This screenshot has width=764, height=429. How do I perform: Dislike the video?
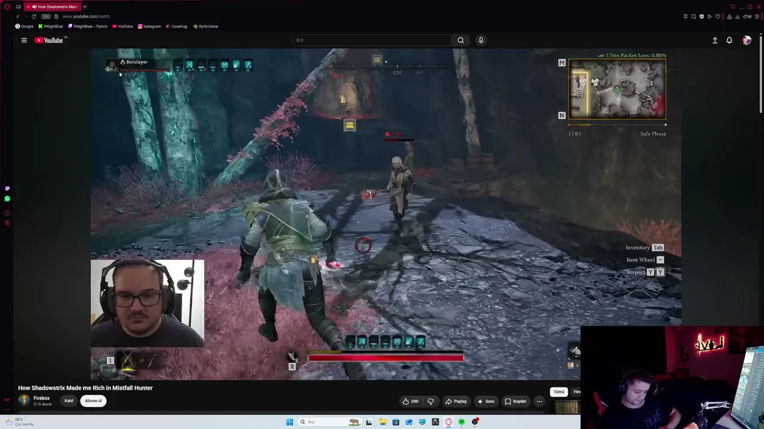[431, 402]
